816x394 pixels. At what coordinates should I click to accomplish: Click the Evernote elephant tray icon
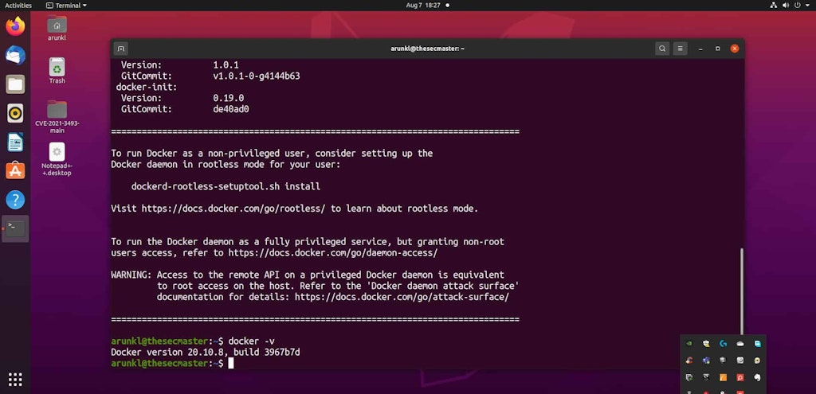pos(757,377)
